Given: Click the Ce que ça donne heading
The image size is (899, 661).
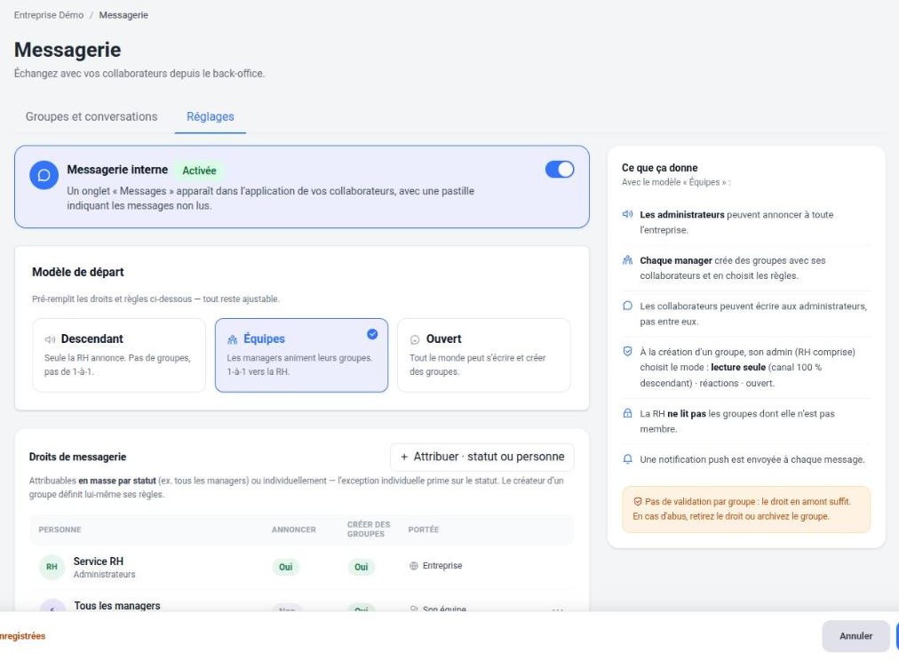Looking at the screenshot, I should [x=659, y=168].
